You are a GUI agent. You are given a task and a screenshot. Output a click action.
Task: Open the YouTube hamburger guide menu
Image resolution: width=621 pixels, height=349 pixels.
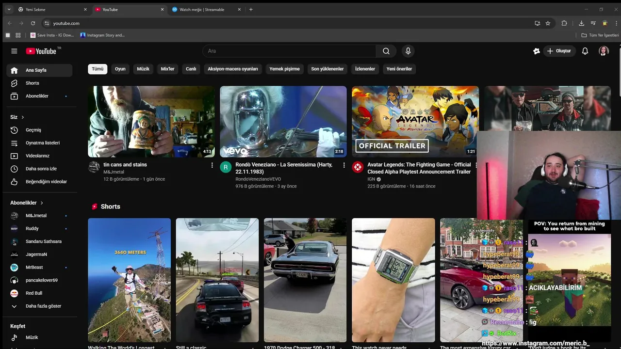point(14,51)
